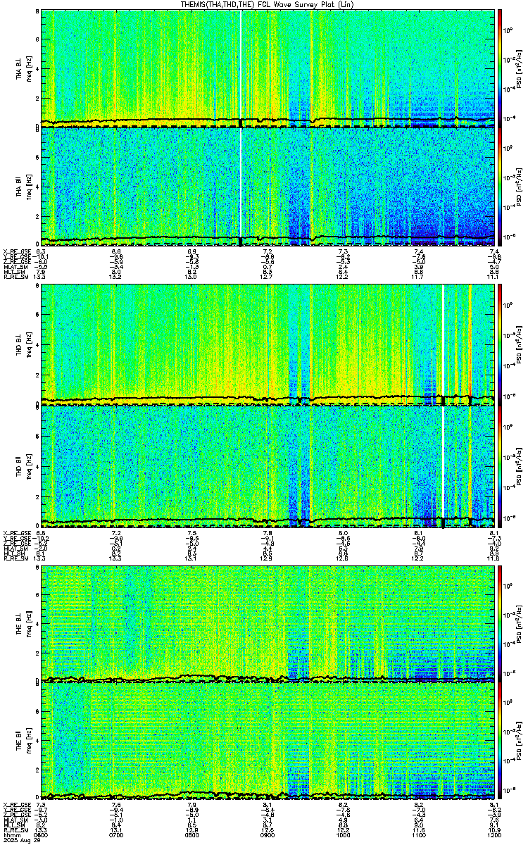
Task: Select the THE B-perpendicular spectrogram panel
Action: [268, 624]
